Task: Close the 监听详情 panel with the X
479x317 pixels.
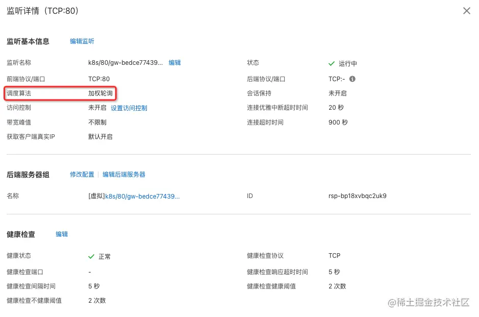Action: 466,11
